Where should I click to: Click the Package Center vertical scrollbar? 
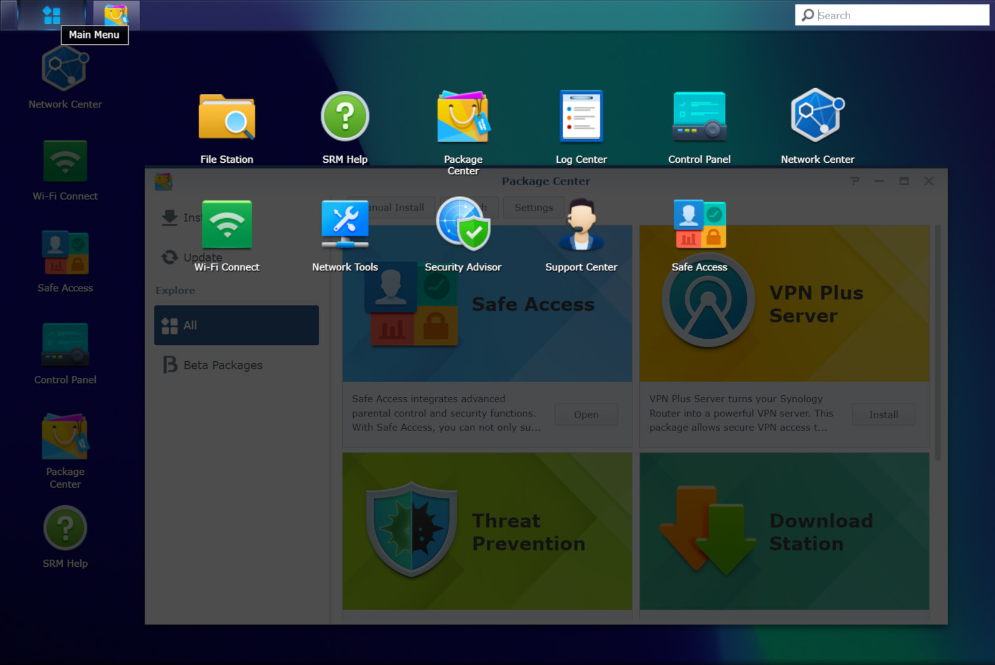pos(938,343)
